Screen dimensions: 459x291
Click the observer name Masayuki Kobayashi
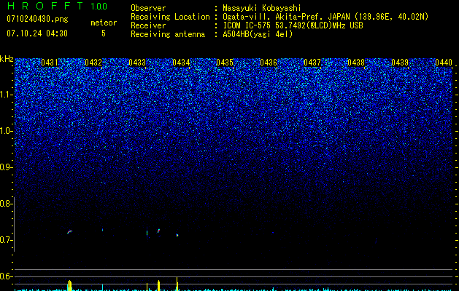coord(262,8)
